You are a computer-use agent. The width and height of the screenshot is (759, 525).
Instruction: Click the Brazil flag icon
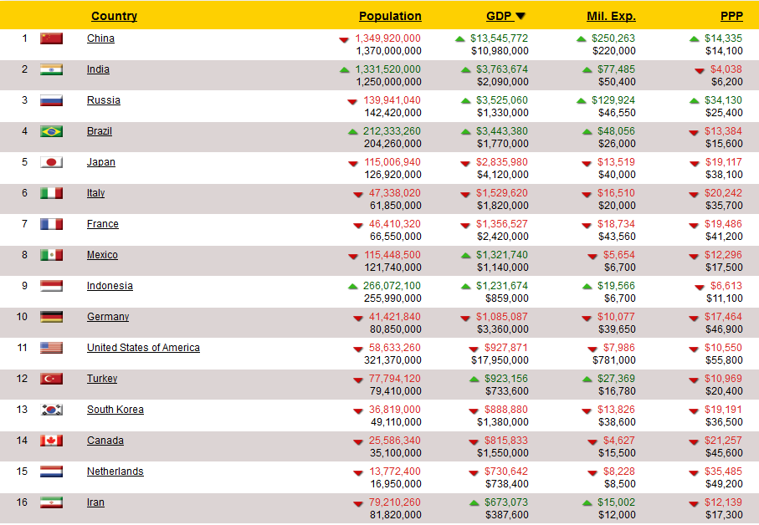[x=51, y=131]
